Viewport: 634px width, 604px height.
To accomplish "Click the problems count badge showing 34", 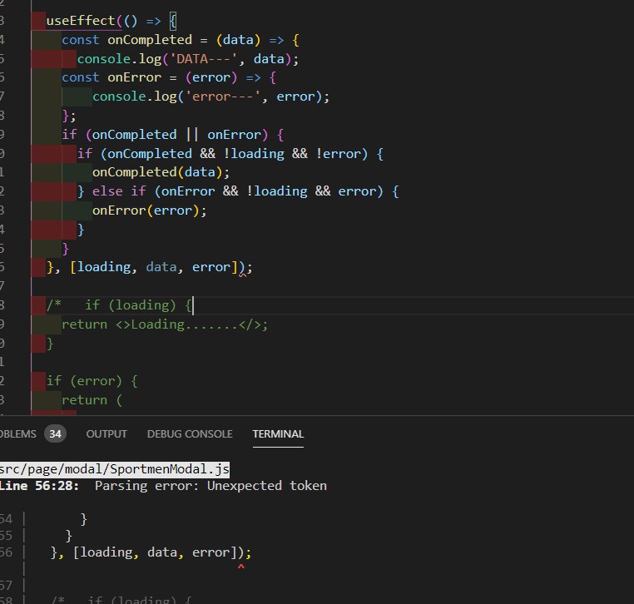I will point(56,433).
